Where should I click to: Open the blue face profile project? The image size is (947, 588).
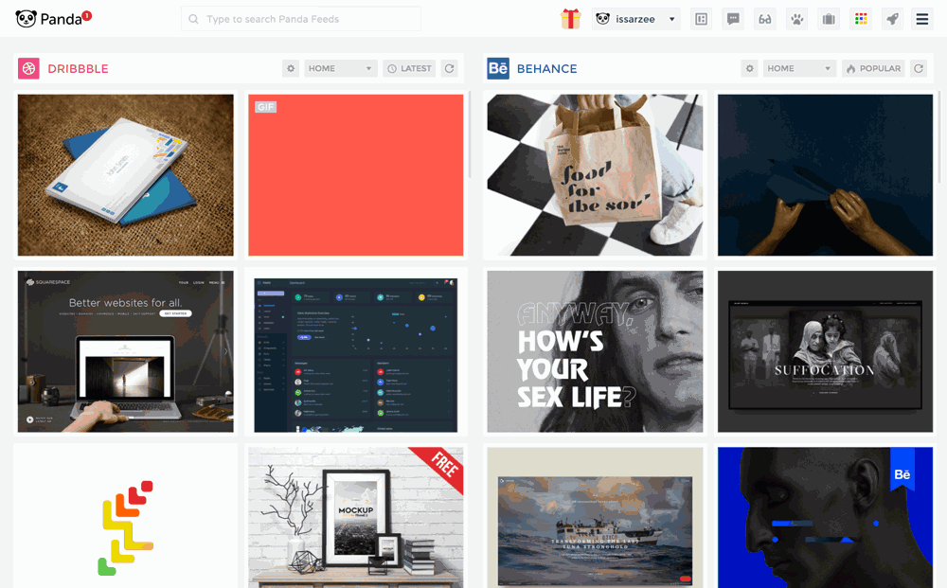coord(825,517)
